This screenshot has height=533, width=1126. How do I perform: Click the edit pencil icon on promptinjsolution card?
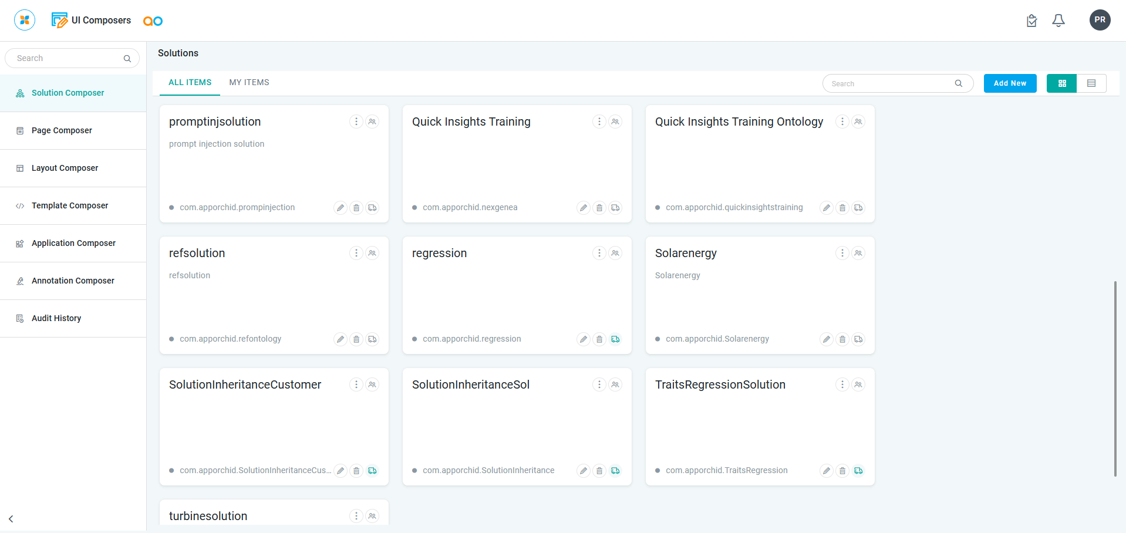(341, 208)
